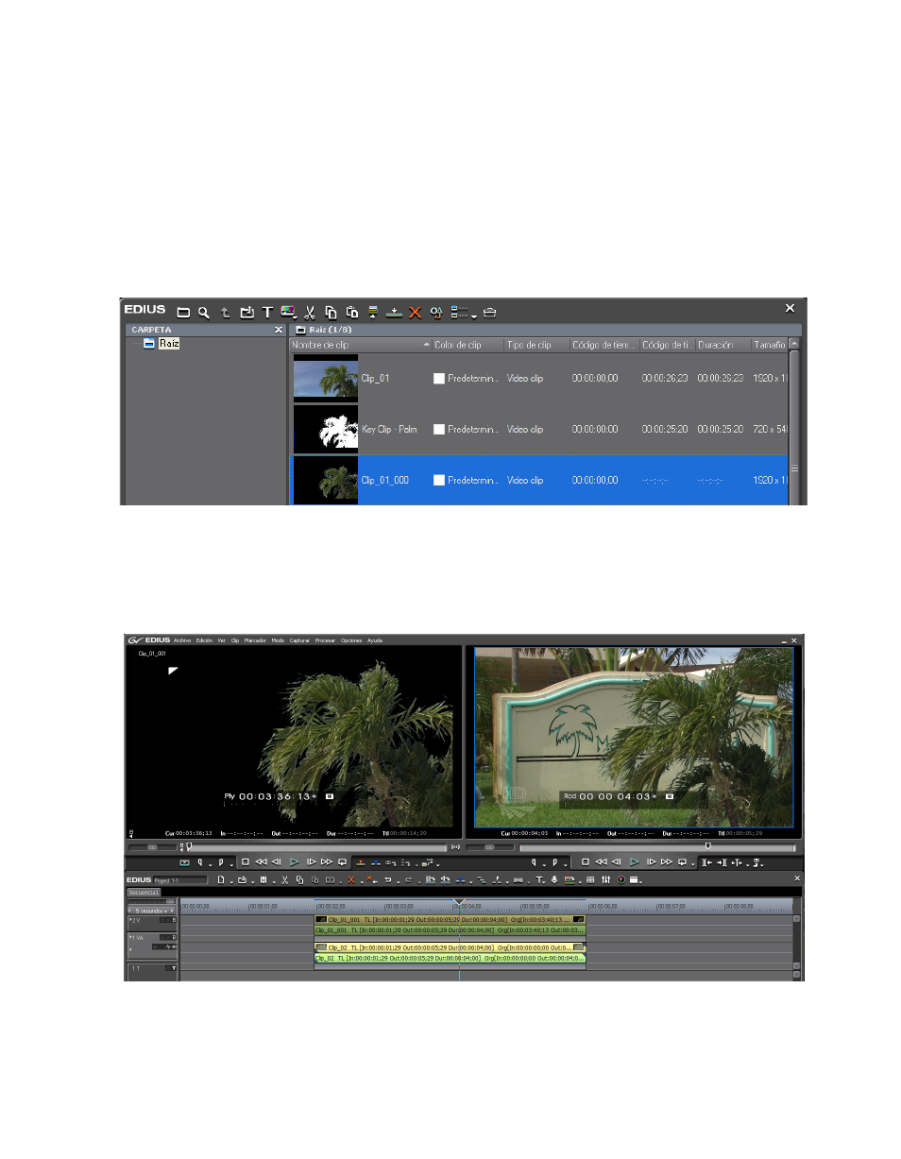Select Clip_01 thumbnail in bin
The width and height of the screenshot is (901, 1159).
click(x=326, y=378)
